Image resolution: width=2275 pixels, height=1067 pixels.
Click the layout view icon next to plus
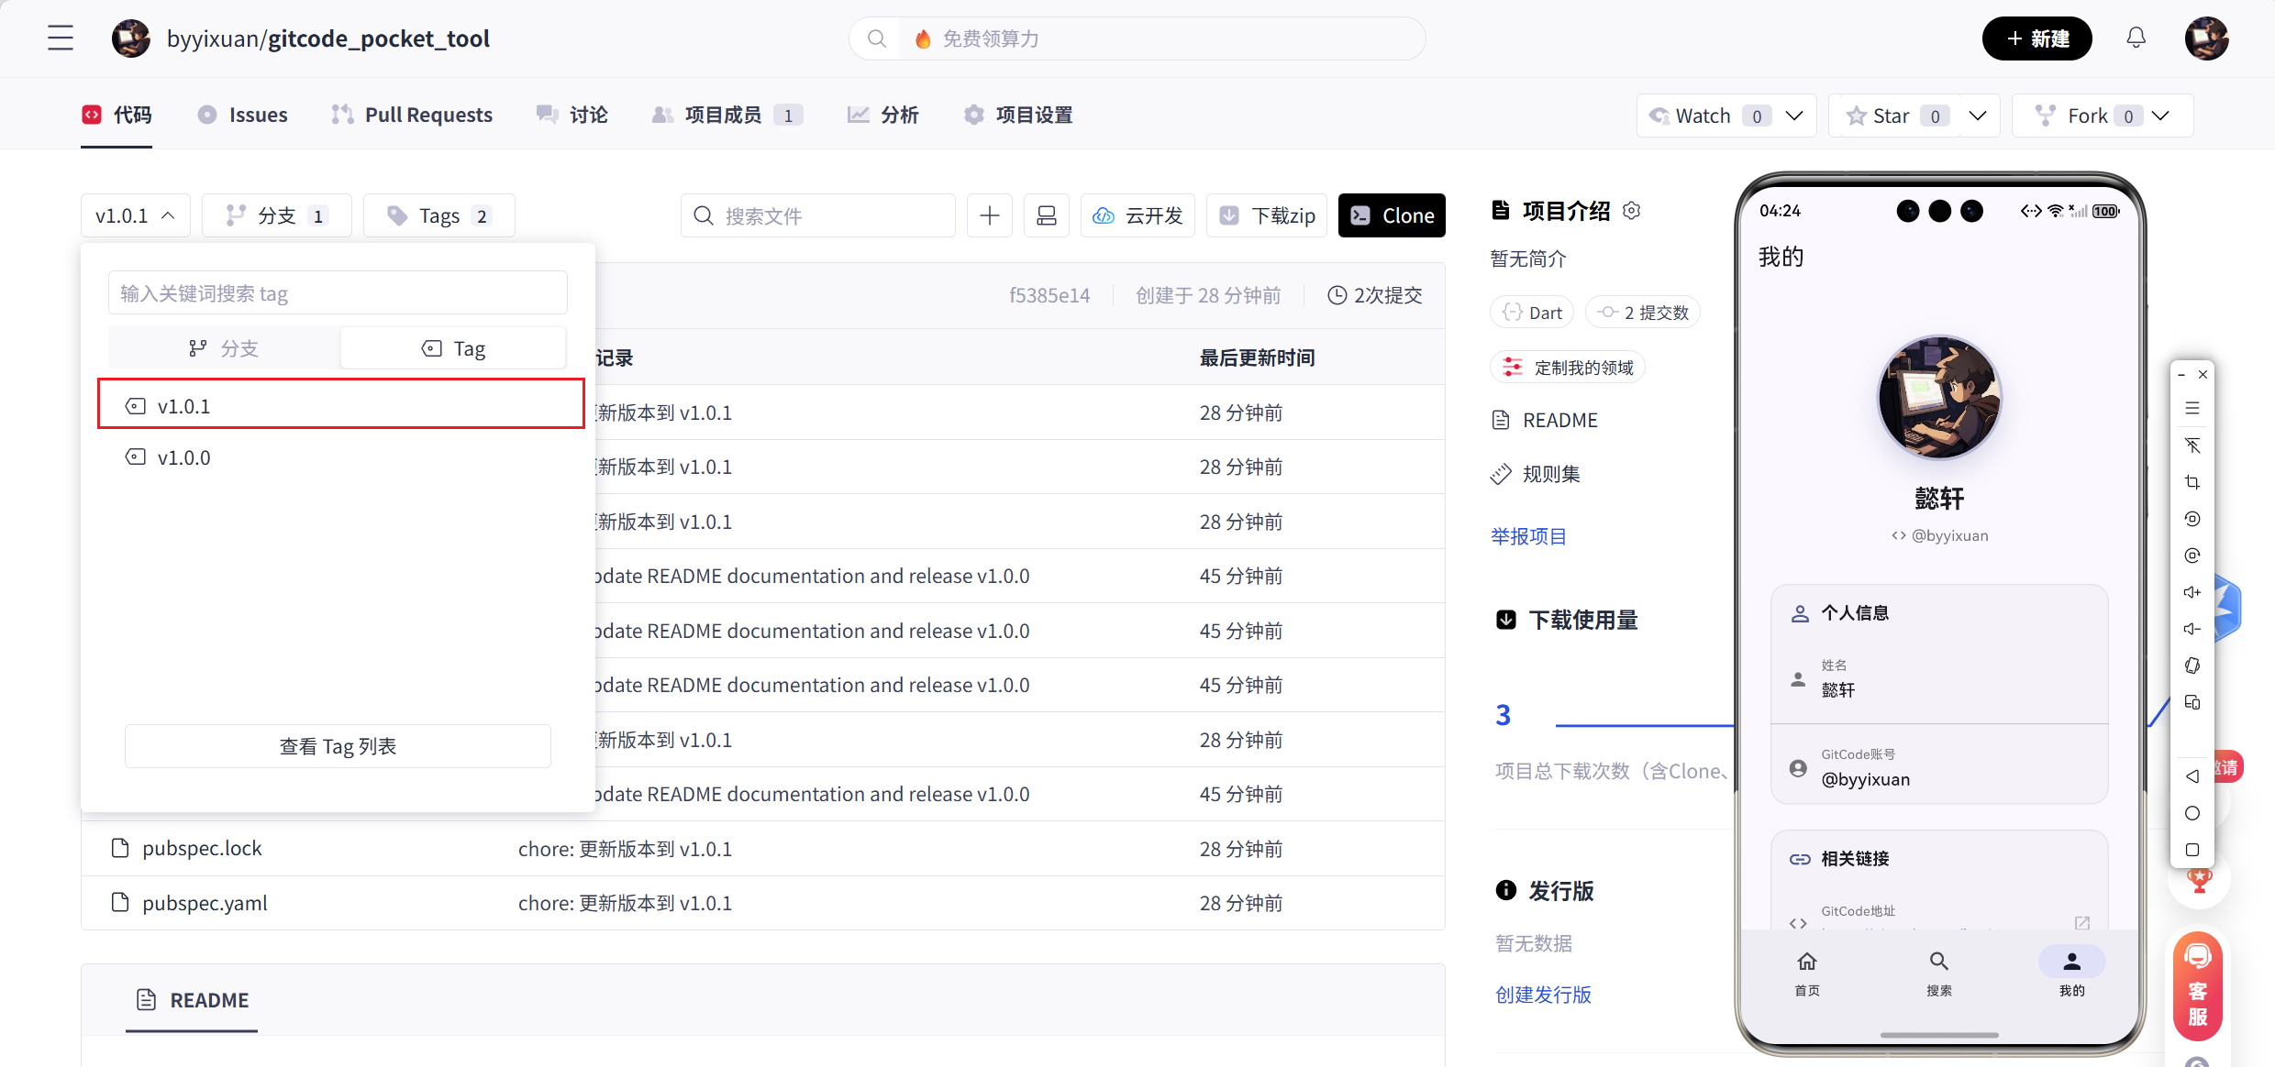pyautogui.click(x=1046, y=215)
